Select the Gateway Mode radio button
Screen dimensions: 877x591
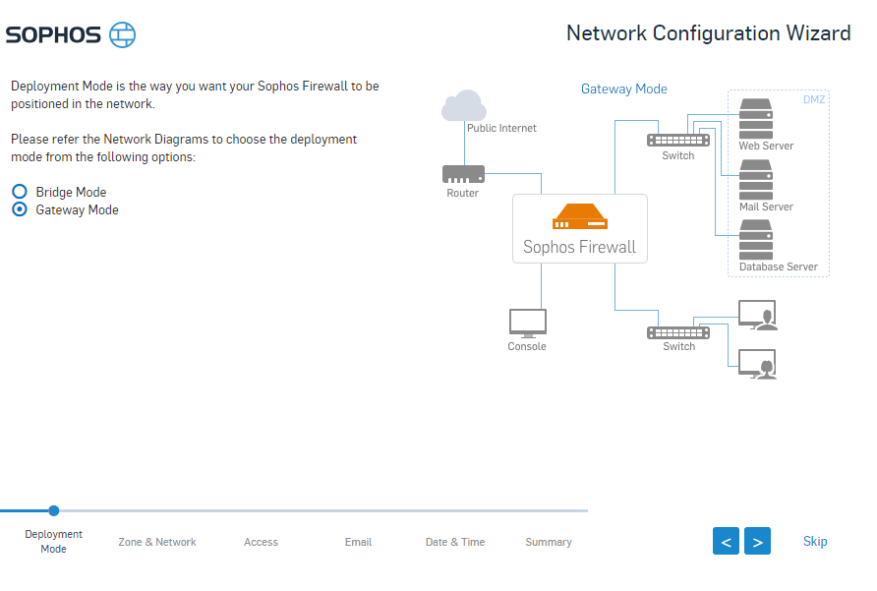20,209
